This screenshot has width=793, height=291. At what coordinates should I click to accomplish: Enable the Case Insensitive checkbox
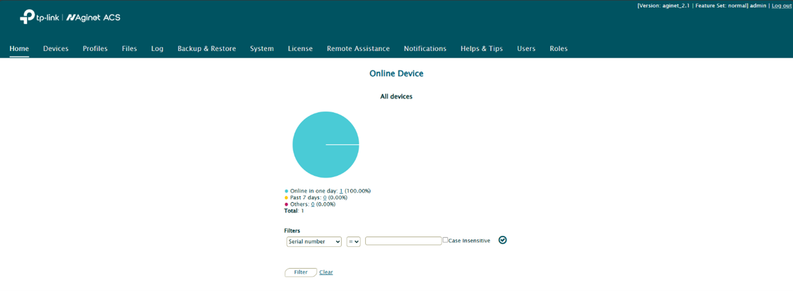[445, 240]
